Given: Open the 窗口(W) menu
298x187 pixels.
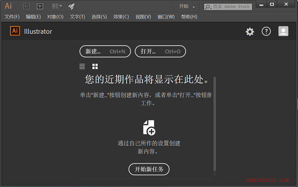Looking at the screenshot, I should pos(166,17).
